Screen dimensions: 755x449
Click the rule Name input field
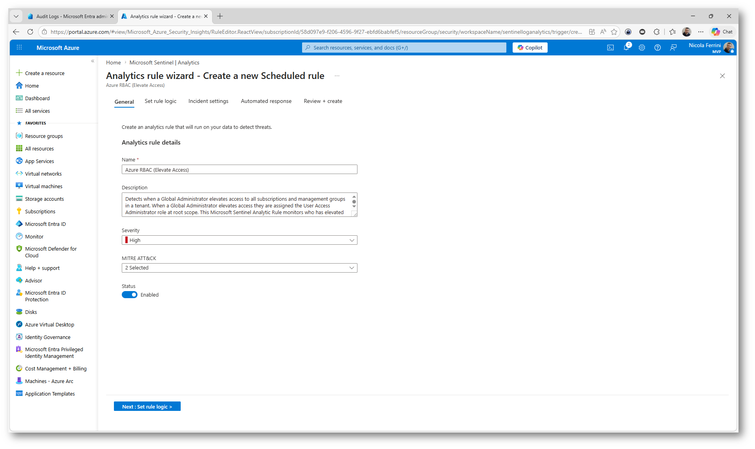tap(239, 170)
